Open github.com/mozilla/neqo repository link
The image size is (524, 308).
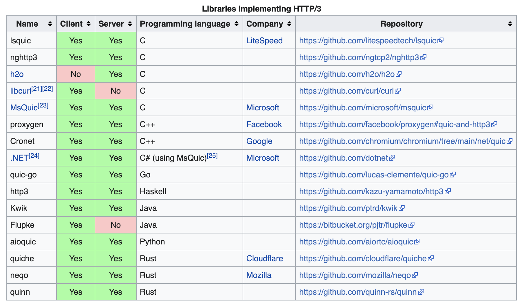(x=355, y=275)
